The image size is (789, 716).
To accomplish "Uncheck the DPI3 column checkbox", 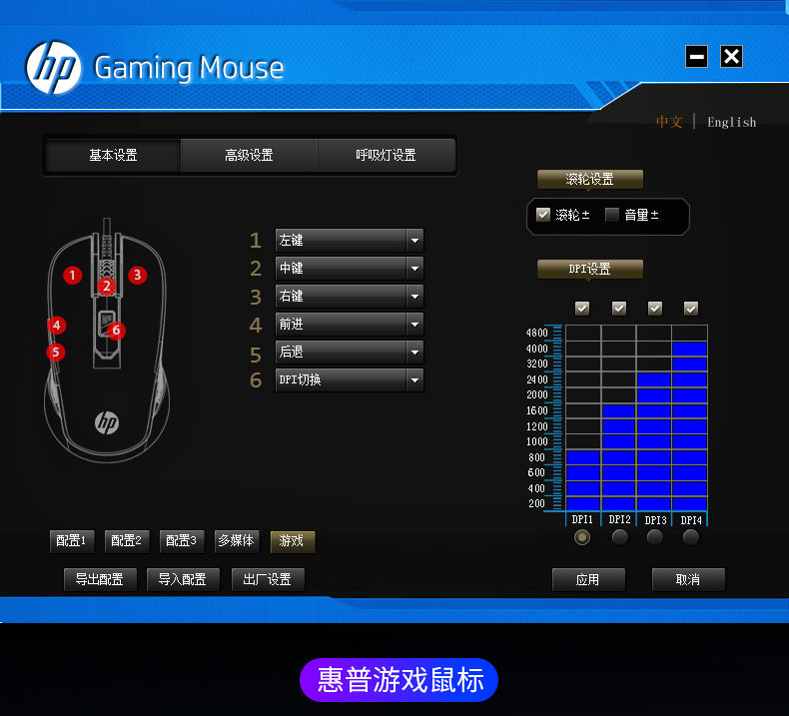I will [654, 308].
